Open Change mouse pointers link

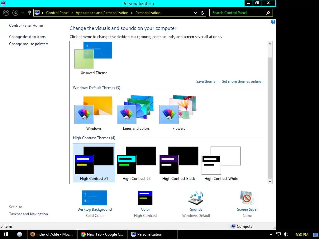pyautogui.click(x=29, y=44)
